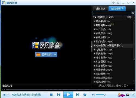
Task: Refresh the video list with the arrows icon
Action: 95,17
